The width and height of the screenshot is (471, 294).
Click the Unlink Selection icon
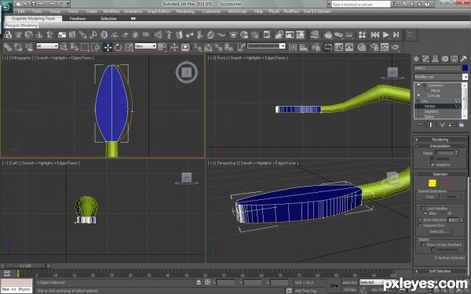tap(18, 47)
